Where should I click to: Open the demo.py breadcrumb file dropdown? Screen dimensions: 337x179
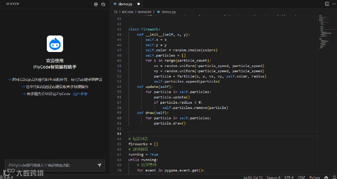(168, 12)
